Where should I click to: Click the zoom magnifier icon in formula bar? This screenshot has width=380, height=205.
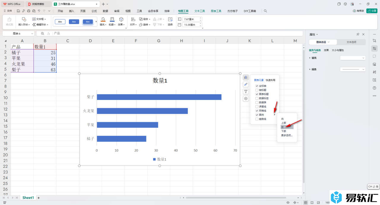42,33
